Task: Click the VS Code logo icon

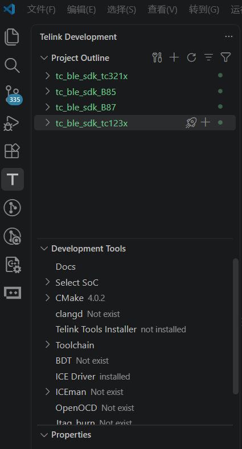Action: pos(9,9)
